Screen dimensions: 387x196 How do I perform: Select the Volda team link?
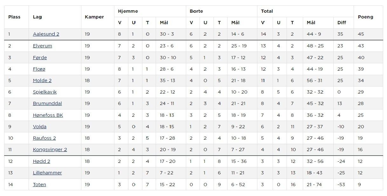[x=40, y=127]
